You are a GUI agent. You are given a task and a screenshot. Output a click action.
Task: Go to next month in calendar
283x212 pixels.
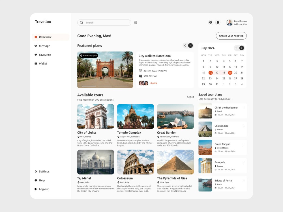click(242, 48)
